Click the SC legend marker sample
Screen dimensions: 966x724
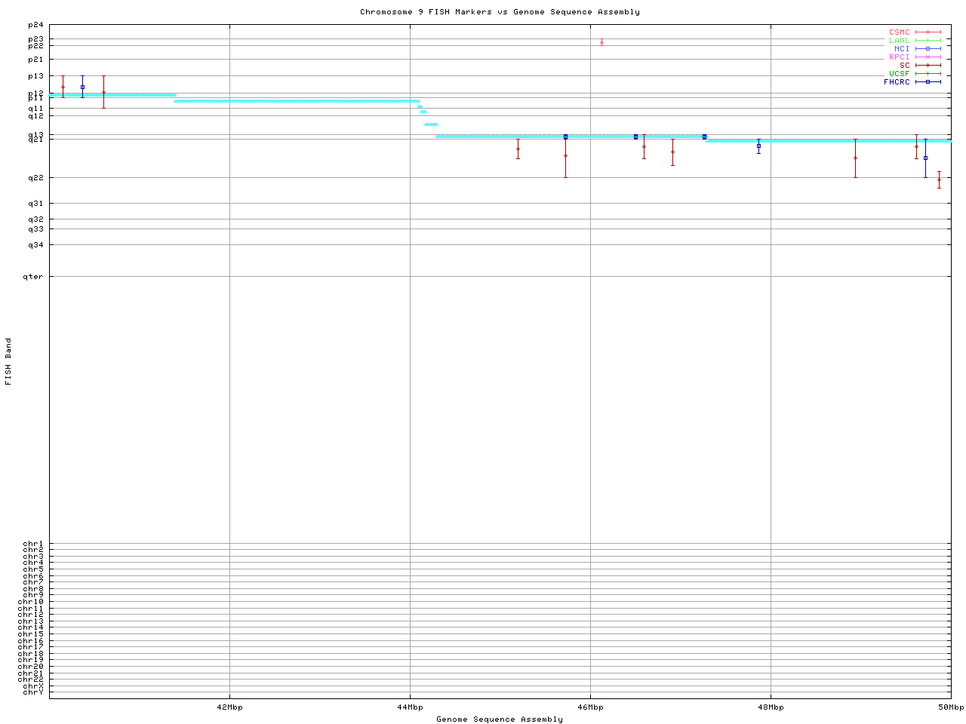coord(928,66)
